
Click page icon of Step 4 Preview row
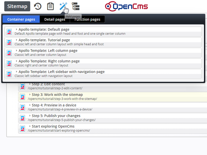pyautogui.click(x=23, y=107)
